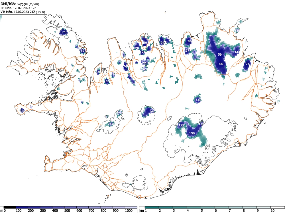Screen dimensions: 285x213
Task: Click the '146' visibility value on the map
Action: pyautogui.click(x=198, y=100)
